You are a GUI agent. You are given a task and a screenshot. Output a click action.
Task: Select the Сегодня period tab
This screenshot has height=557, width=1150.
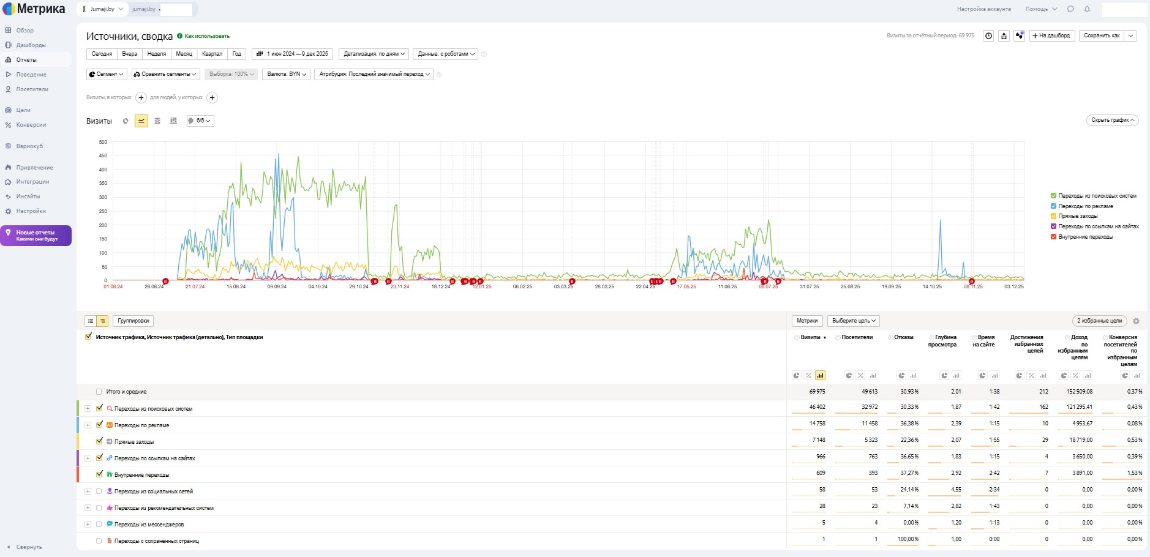pos(102,54)
